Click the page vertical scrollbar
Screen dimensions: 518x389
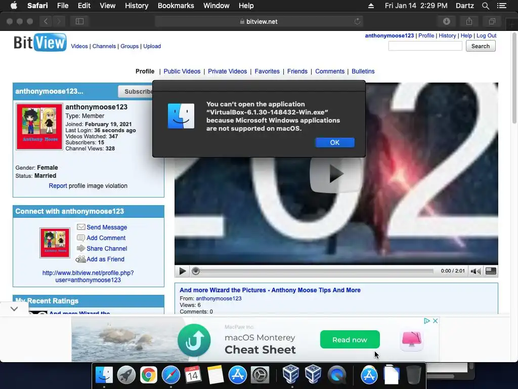coord(514,79)
